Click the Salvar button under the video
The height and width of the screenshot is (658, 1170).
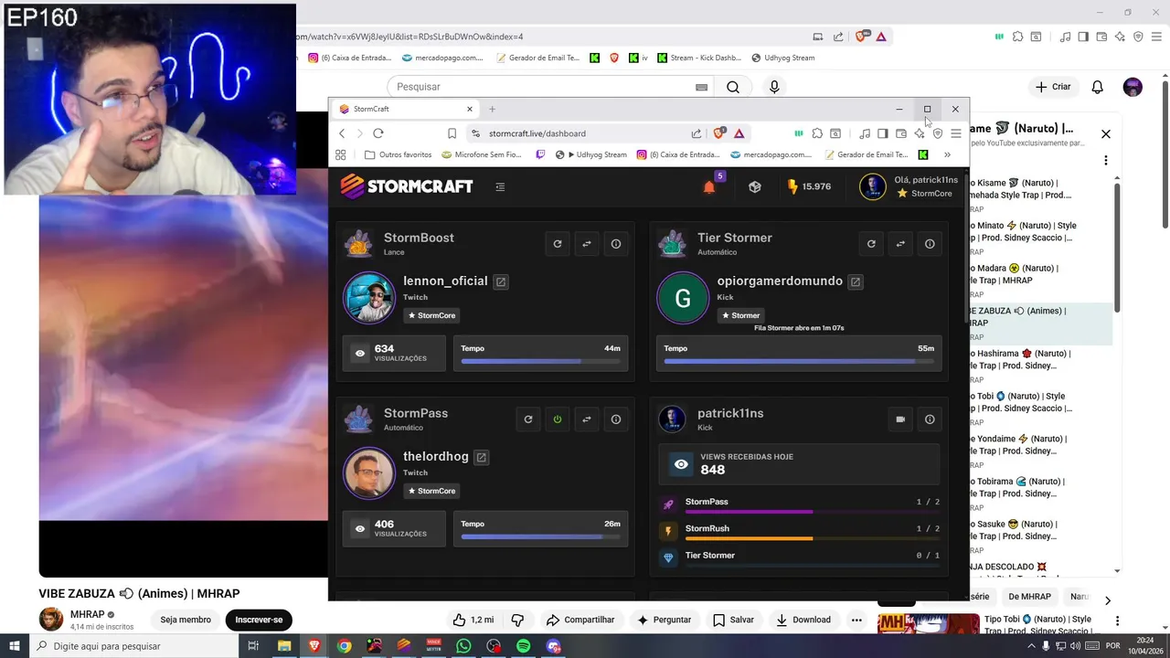coord(732,620)
